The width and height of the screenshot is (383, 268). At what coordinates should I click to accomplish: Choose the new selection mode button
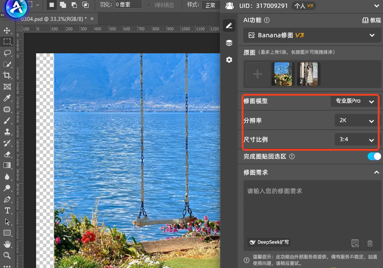52,5
